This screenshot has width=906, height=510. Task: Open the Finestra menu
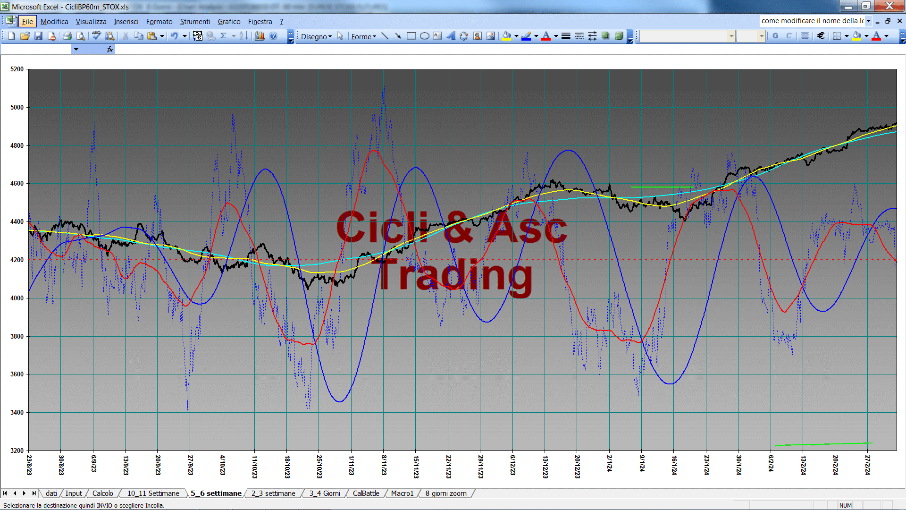(260, 21)
